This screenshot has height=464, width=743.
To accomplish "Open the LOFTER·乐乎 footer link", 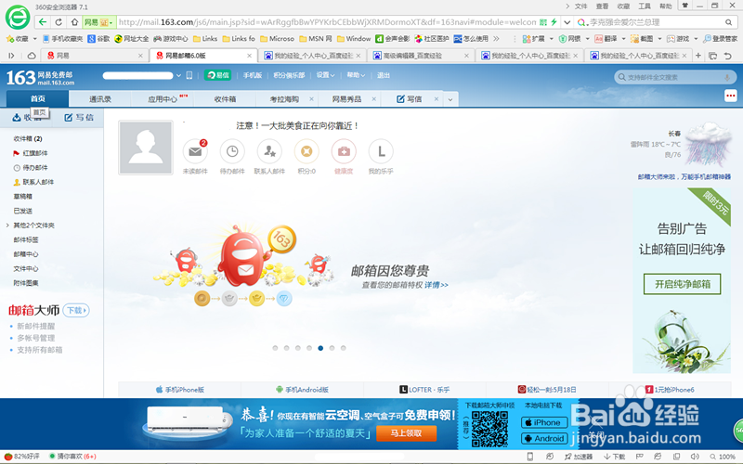I will (x=424, y=390).
